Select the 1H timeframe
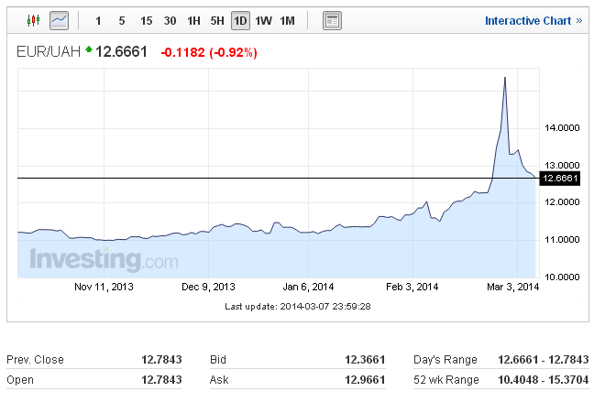This screenshot has height=402, width=594. coord(193,20)
